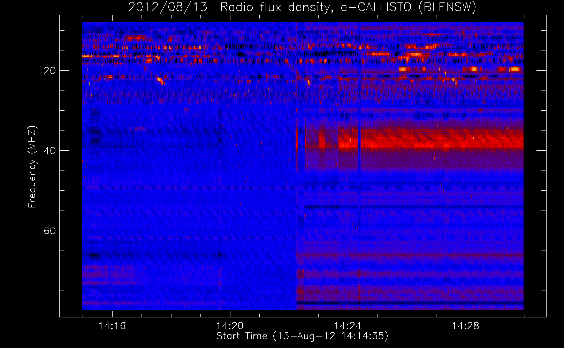Click the 14:28 time tick label
Image resolution: width=564 pixels, height=348 pixels.
[x=465, y=326]
